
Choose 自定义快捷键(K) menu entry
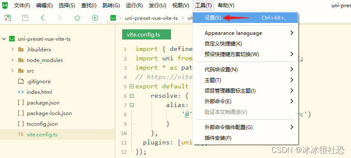coord(245,44)
